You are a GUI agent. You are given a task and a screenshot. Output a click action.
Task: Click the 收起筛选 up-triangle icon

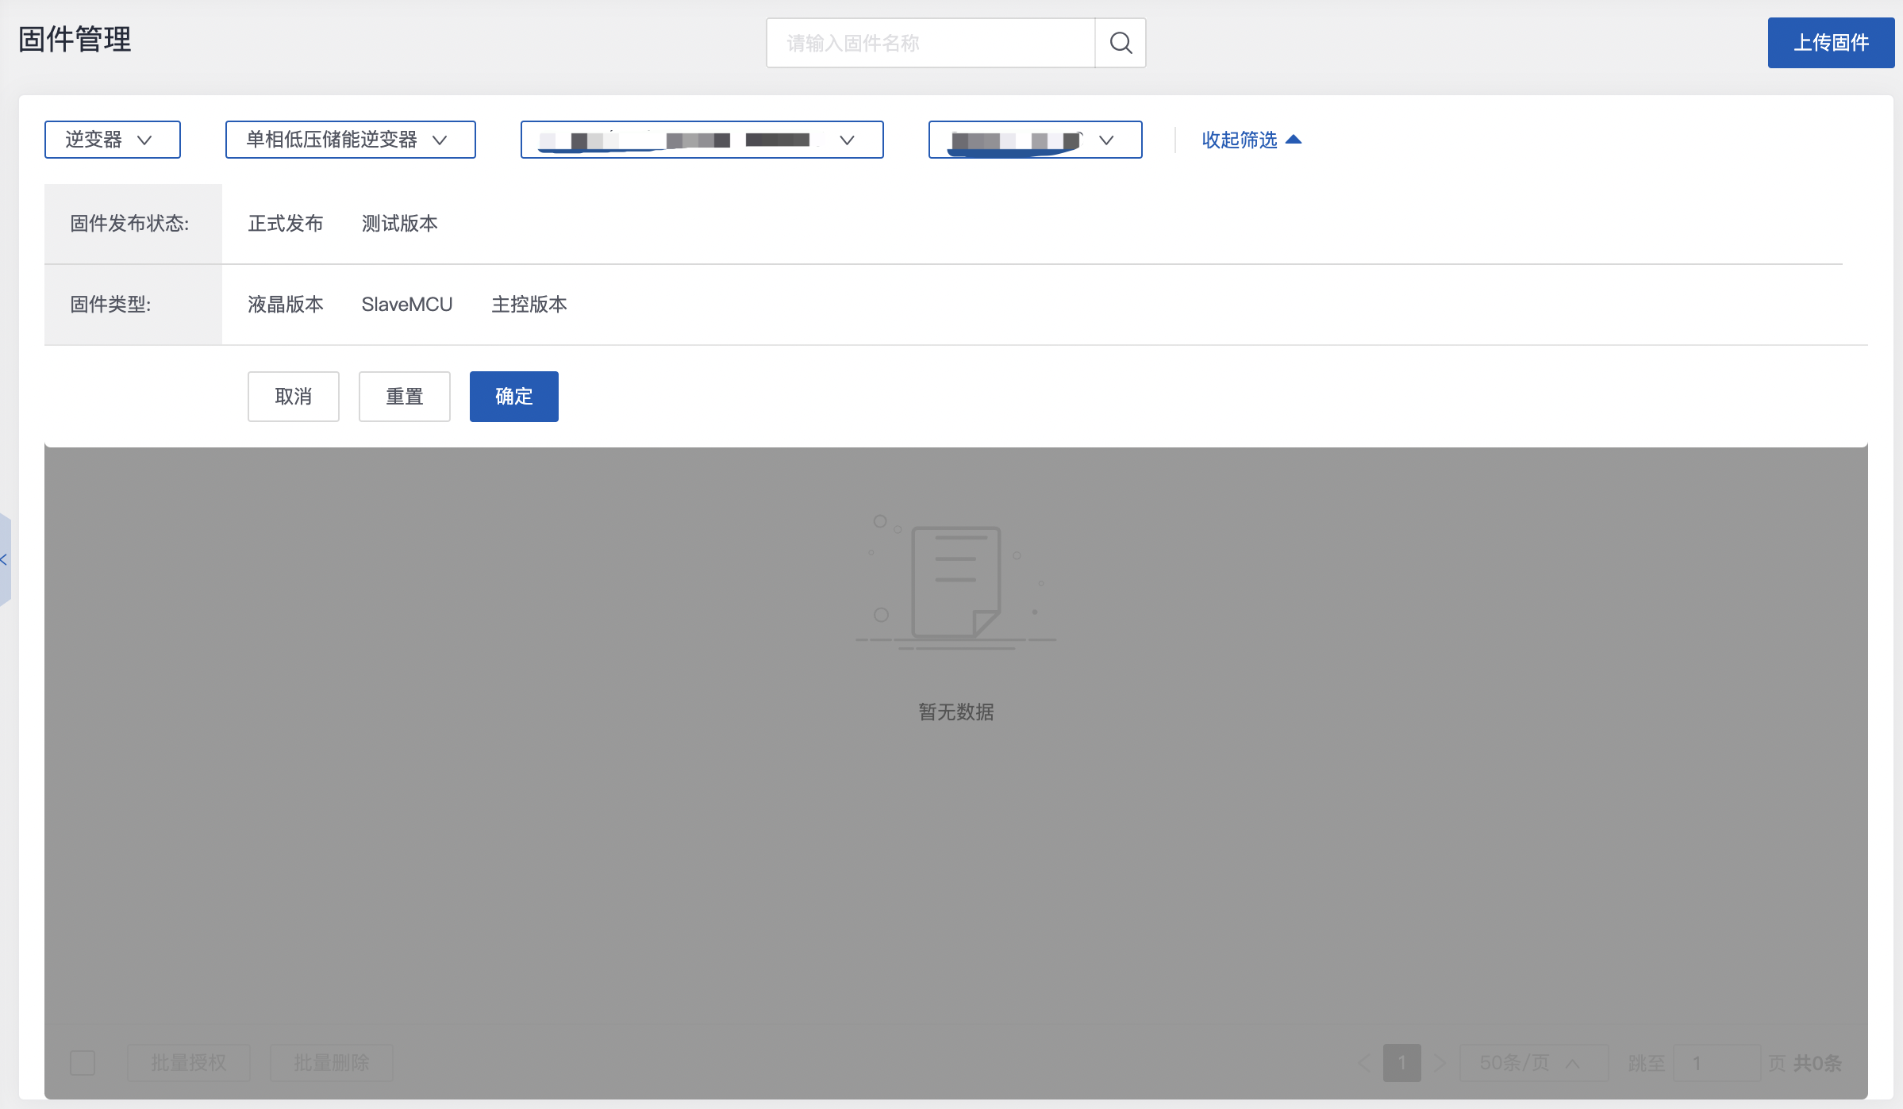1294,140
